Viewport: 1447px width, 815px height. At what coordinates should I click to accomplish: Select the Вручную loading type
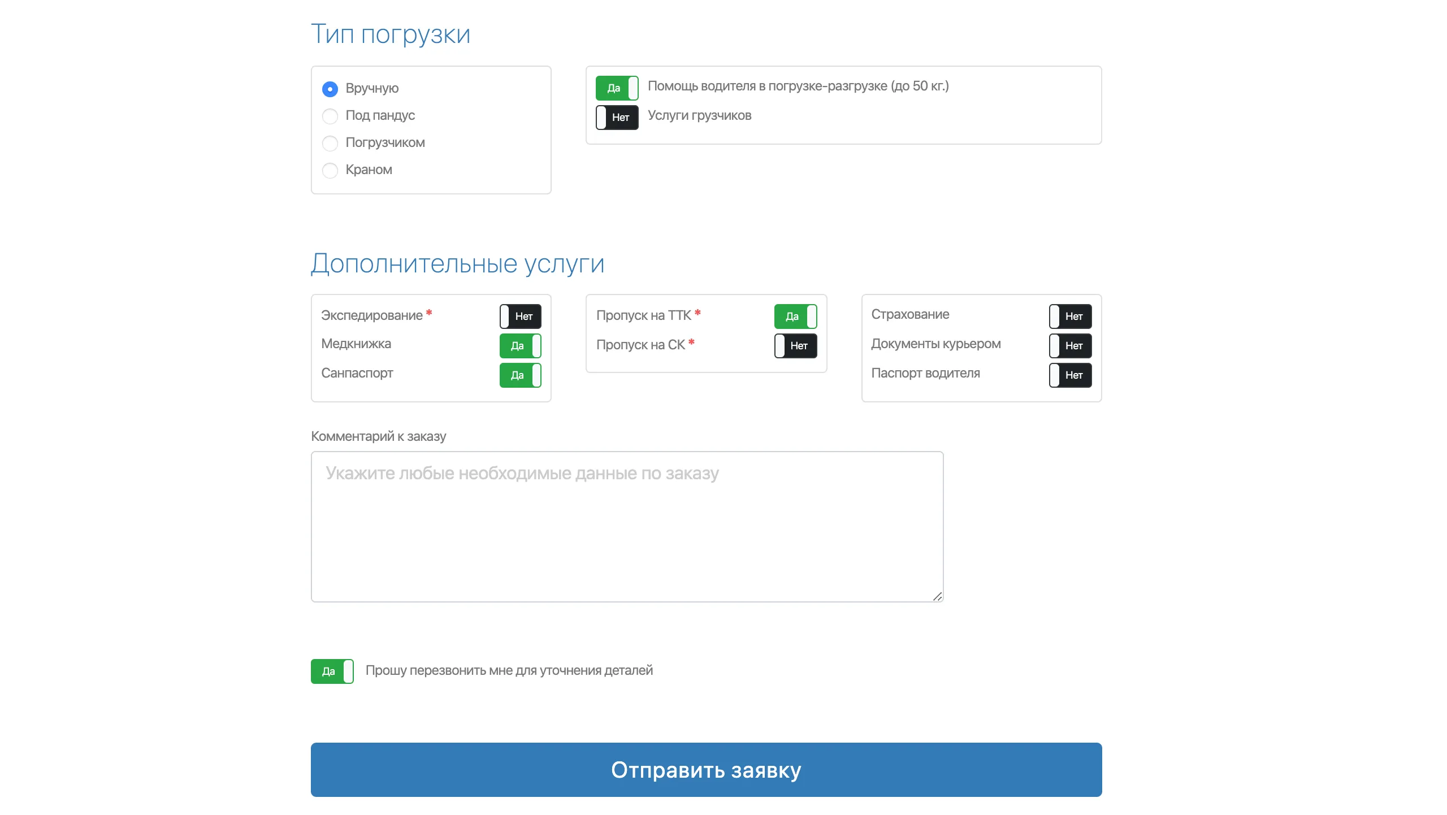click(x=330, y=89)
